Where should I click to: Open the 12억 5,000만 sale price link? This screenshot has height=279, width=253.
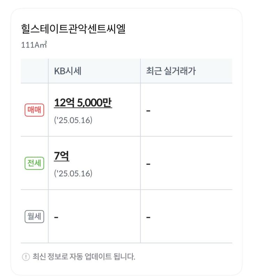click(x=83, y=103)
